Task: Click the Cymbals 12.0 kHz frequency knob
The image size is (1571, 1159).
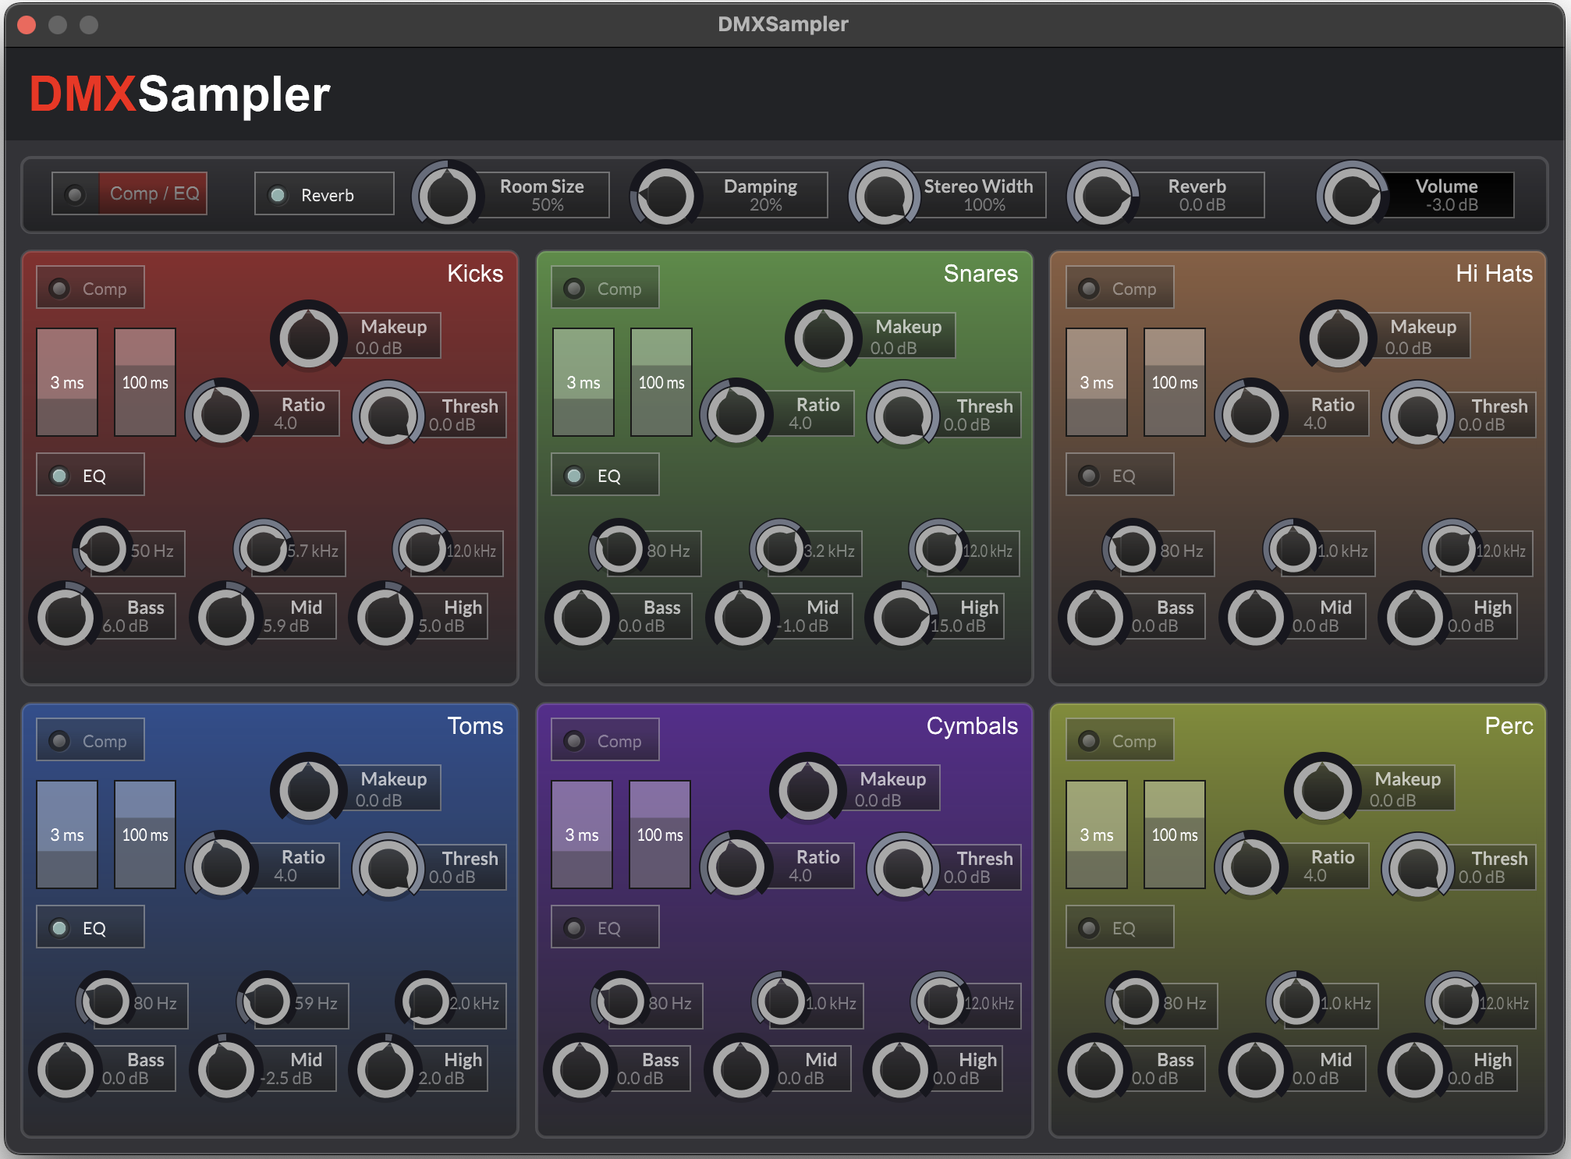Action: (941, 1001)
